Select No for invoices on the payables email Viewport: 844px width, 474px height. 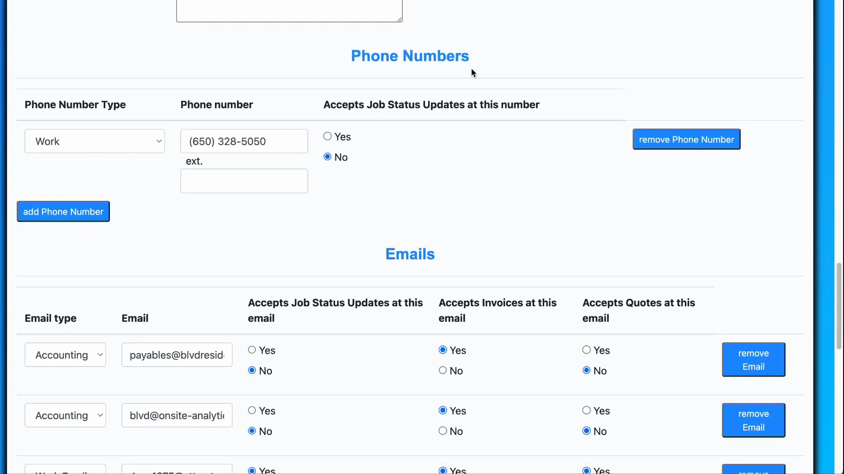(x=442, y=370)
